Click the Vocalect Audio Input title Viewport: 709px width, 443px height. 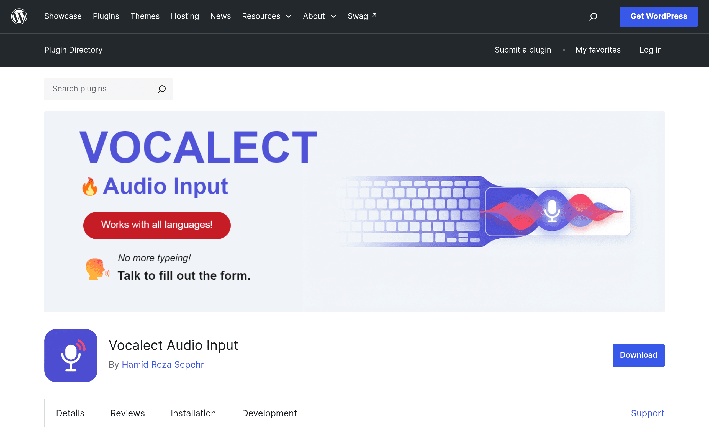click(x=173, y=345)
